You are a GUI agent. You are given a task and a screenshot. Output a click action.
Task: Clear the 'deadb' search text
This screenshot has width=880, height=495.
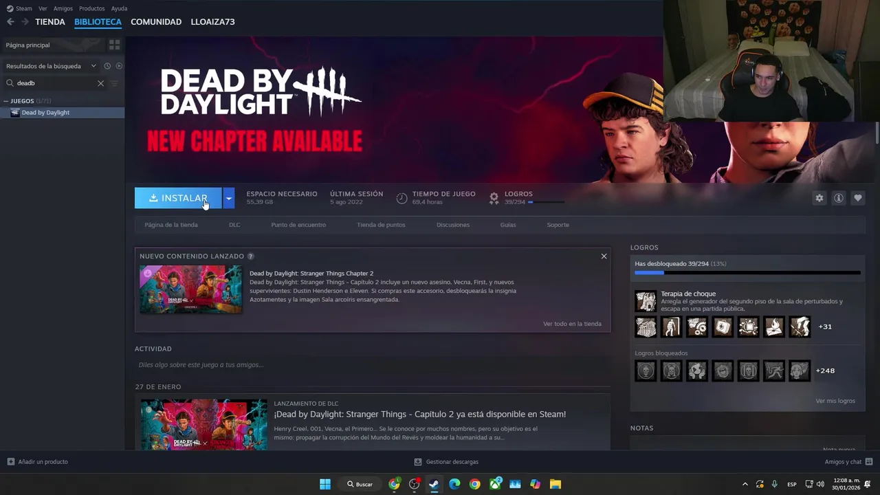(x=100, y=83)
